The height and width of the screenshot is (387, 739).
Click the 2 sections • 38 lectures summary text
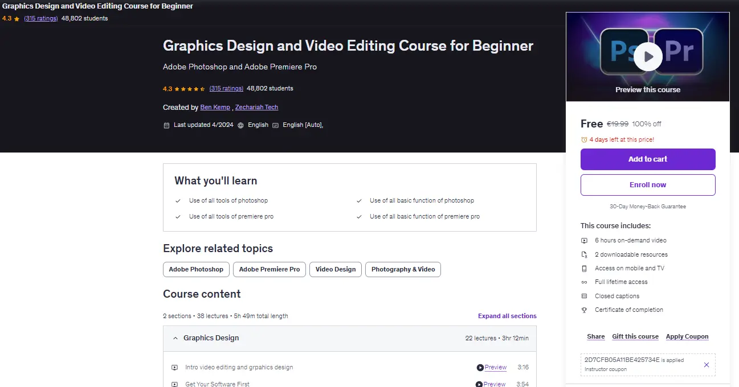[x=226, y=316]
